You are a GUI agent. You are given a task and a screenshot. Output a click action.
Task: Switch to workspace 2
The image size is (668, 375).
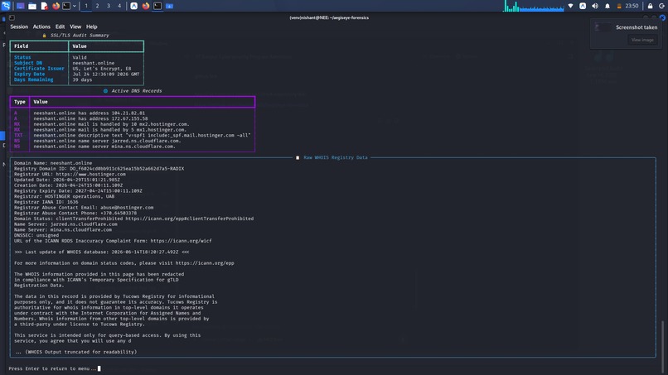click(x=97, y=6)
